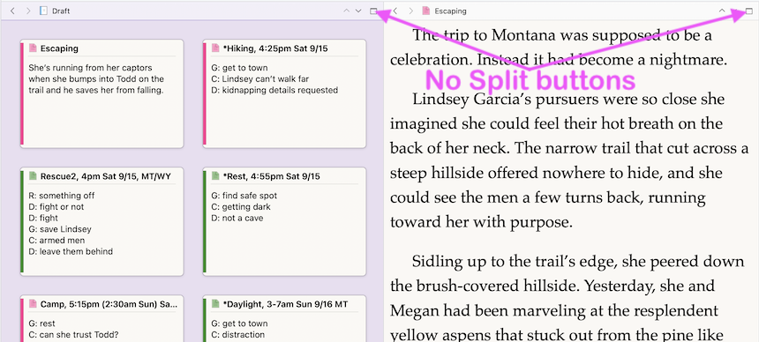Click pink label strip on Escaping card
759x342 pixels.
22,93
